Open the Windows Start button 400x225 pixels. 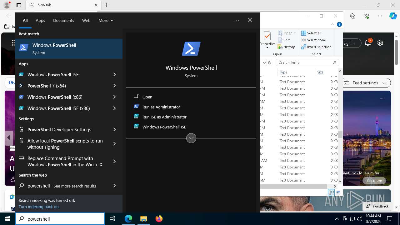point(7,219)
